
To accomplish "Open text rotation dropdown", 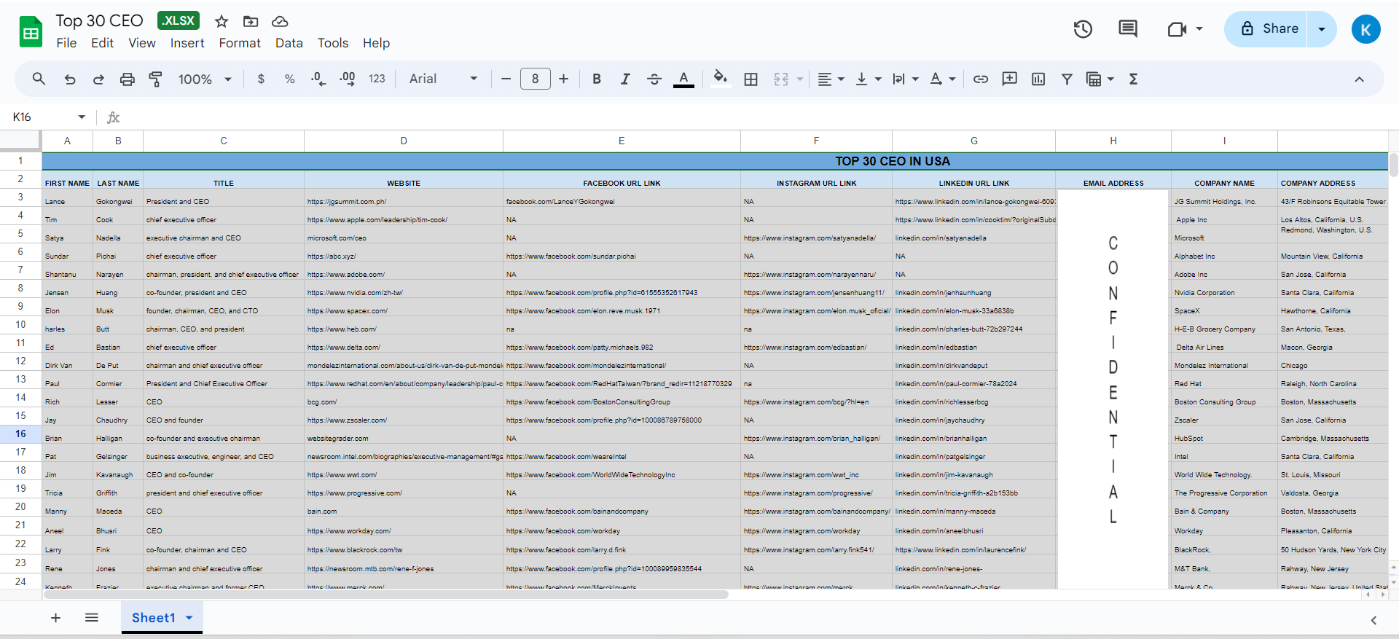I will pos(942,79).
